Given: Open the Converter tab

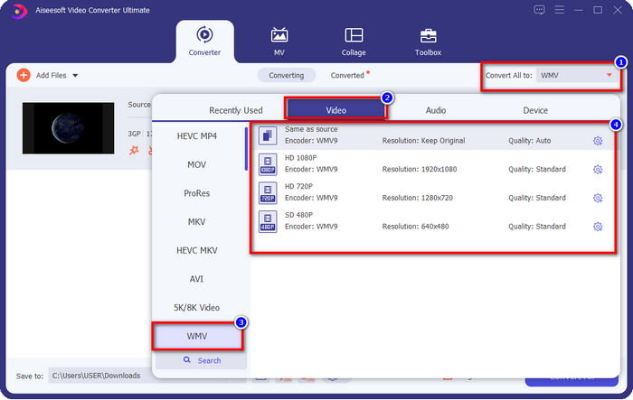Looking at the screenshot, I should [x=204, y=42].
